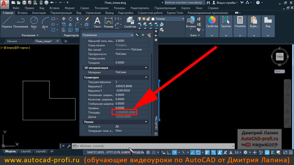Switch to the Начало file tab
The image size is (294, 165).
(12, 41)
